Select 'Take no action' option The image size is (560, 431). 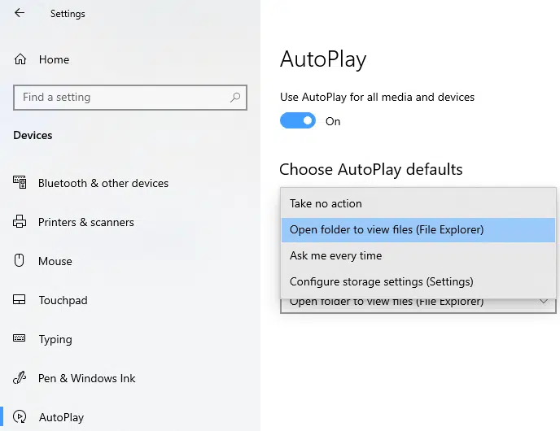(x=326, y=203)
